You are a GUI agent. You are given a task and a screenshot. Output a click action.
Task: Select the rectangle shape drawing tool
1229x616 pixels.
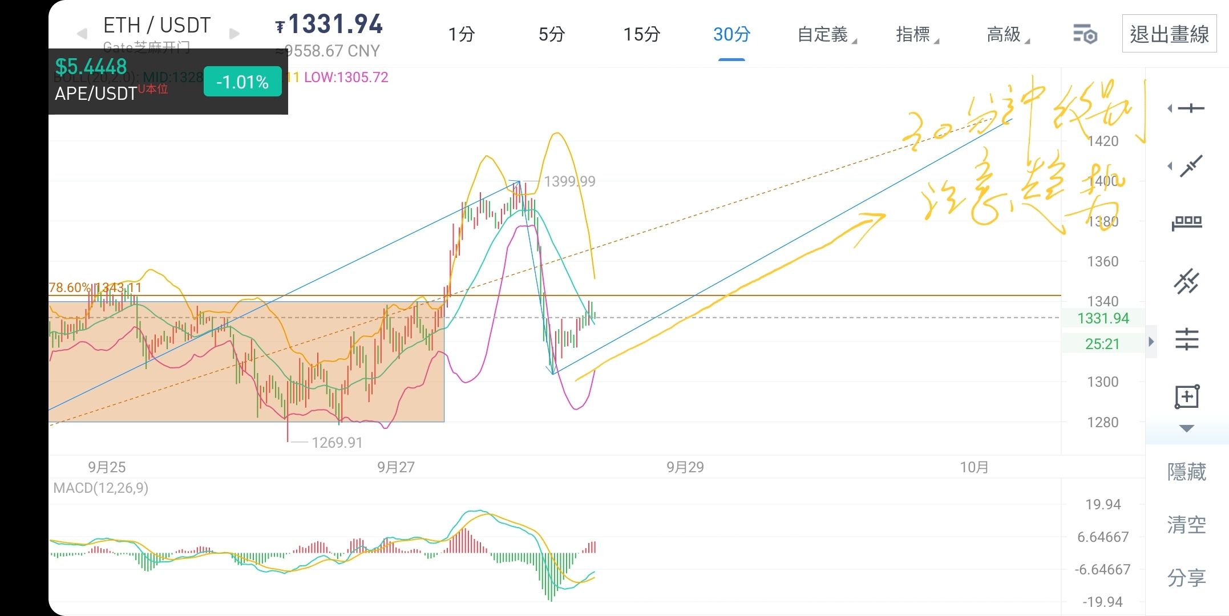(x=1187, y=397)
